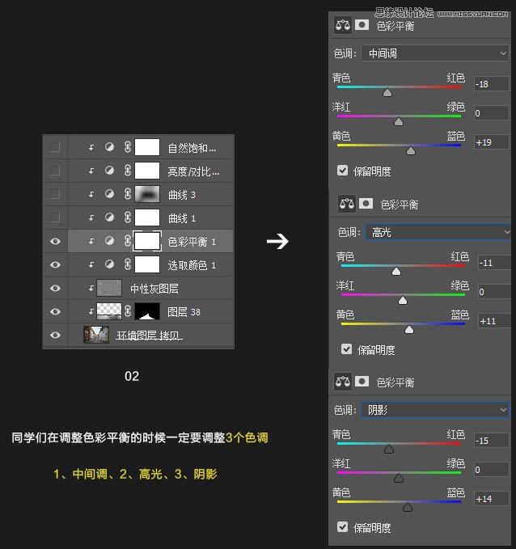Select the 曲线 3 layer mask thumbnail
Image resolution: width=516 pixels, height=549 pixels.
tap(147, 194)
